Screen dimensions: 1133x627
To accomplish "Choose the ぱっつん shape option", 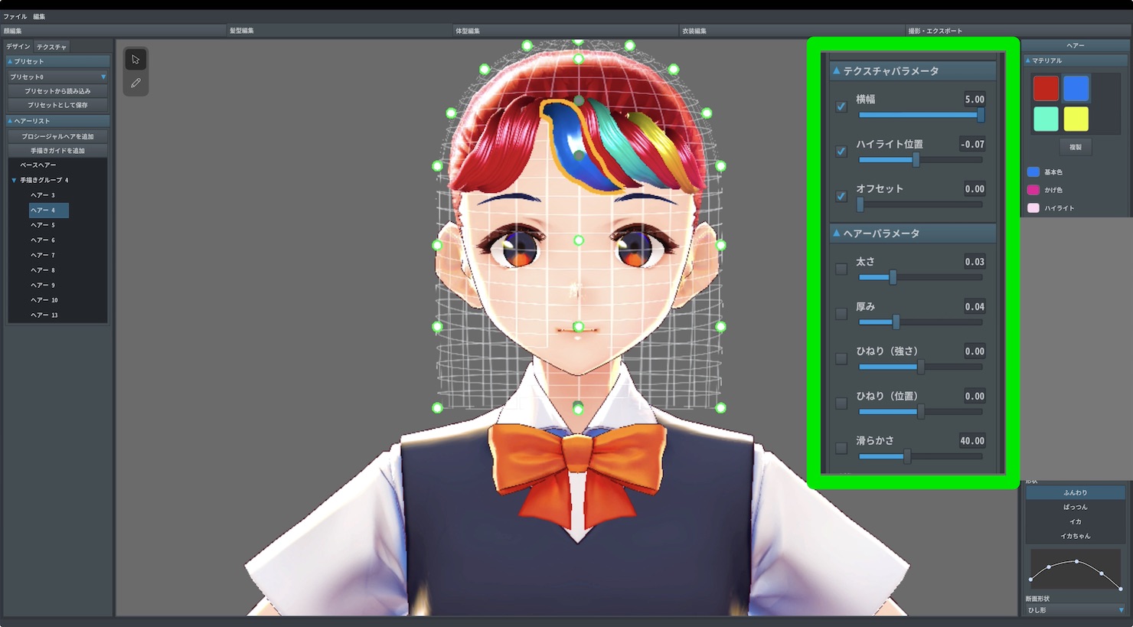I will click(1076, 507).
